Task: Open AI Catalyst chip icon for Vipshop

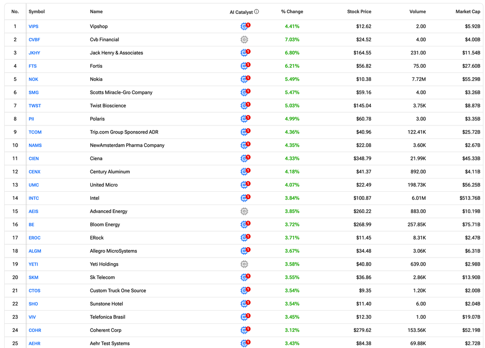Action: coord(245,27)
